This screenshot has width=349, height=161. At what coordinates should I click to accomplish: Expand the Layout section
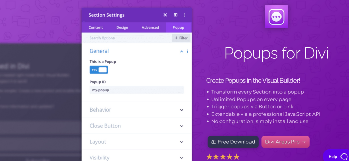coord(137,142)
